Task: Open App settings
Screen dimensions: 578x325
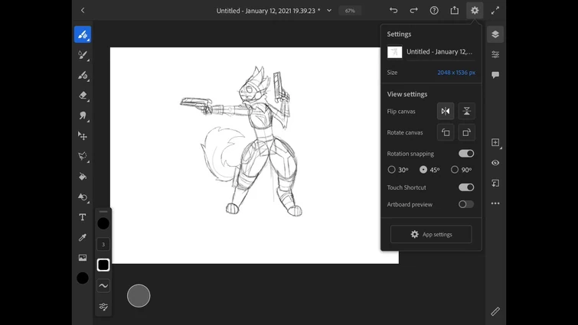Action: click(x=431, y=234)
